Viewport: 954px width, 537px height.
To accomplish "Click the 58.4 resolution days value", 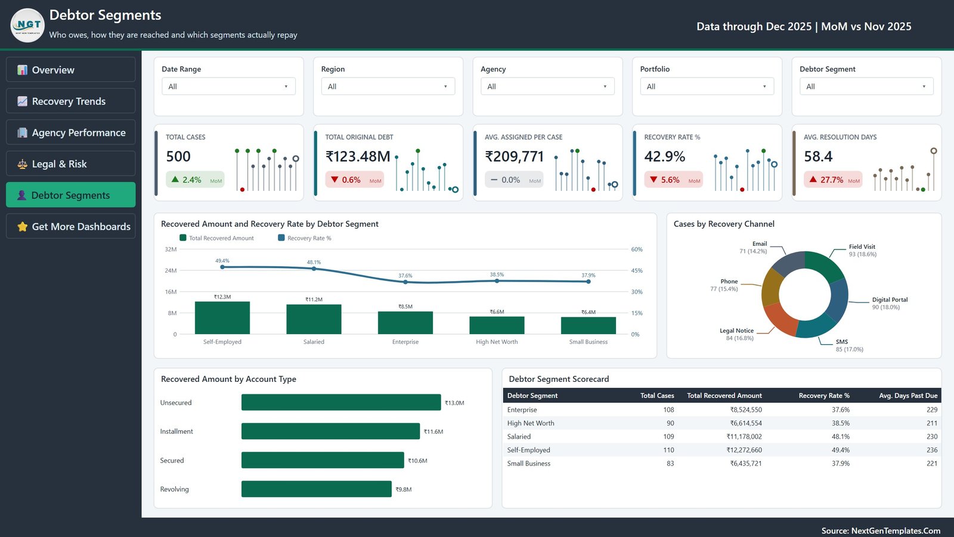I will (818, 156).
